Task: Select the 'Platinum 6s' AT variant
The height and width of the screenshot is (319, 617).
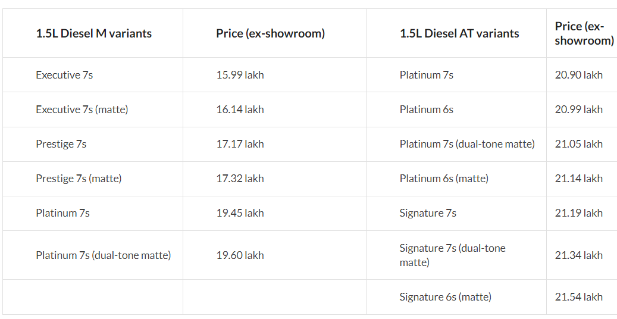Action: tap(427, 110)
